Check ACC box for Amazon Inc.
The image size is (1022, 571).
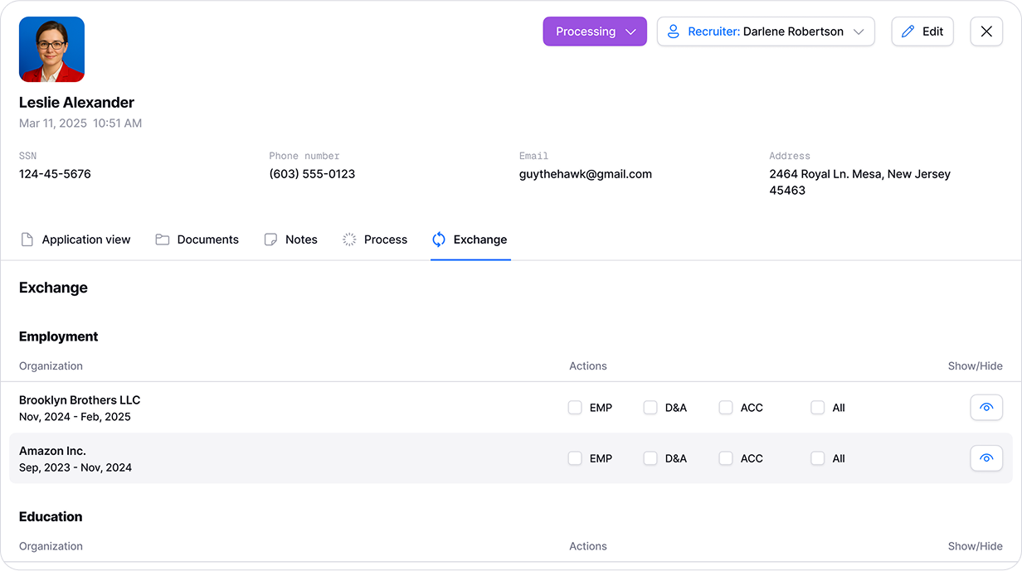[726, 458]
